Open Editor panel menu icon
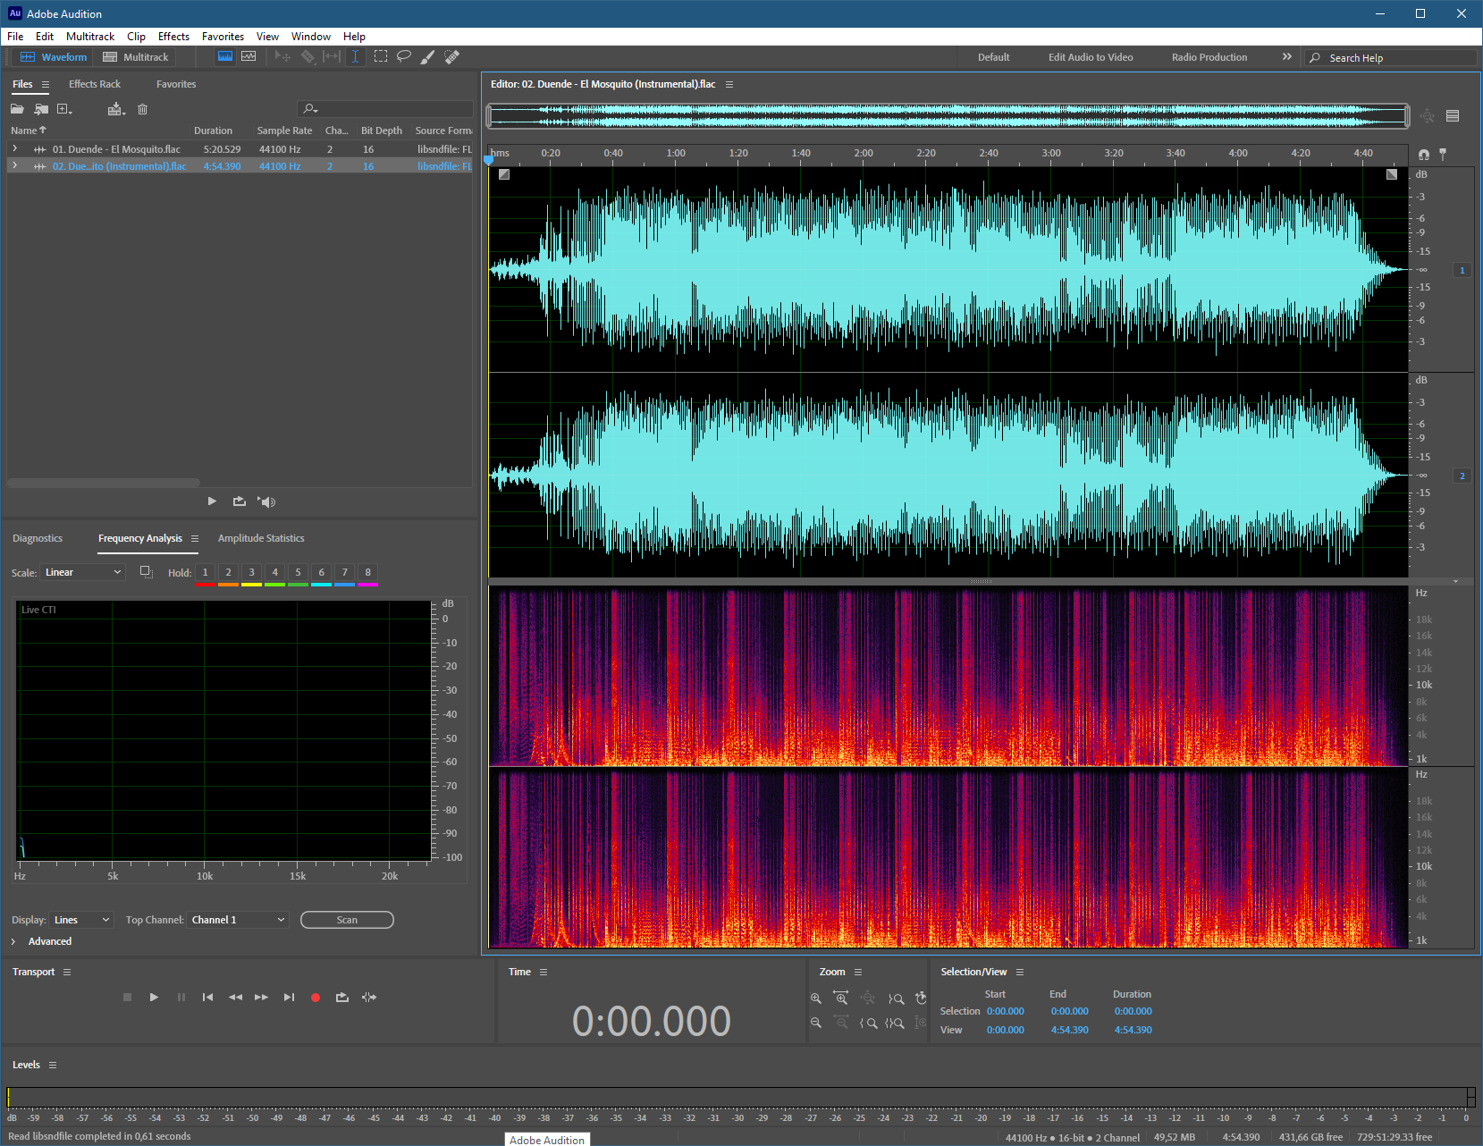Viewport: 1483px width, 1146px height. coord(729,84)
